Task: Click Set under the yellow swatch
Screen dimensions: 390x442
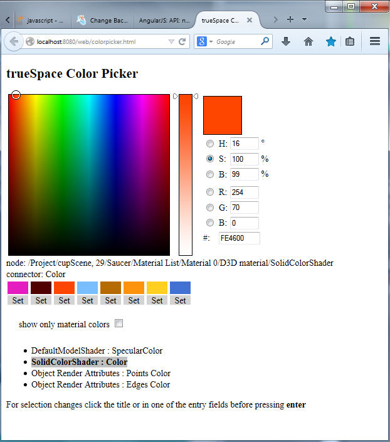Action: (157, 300)
